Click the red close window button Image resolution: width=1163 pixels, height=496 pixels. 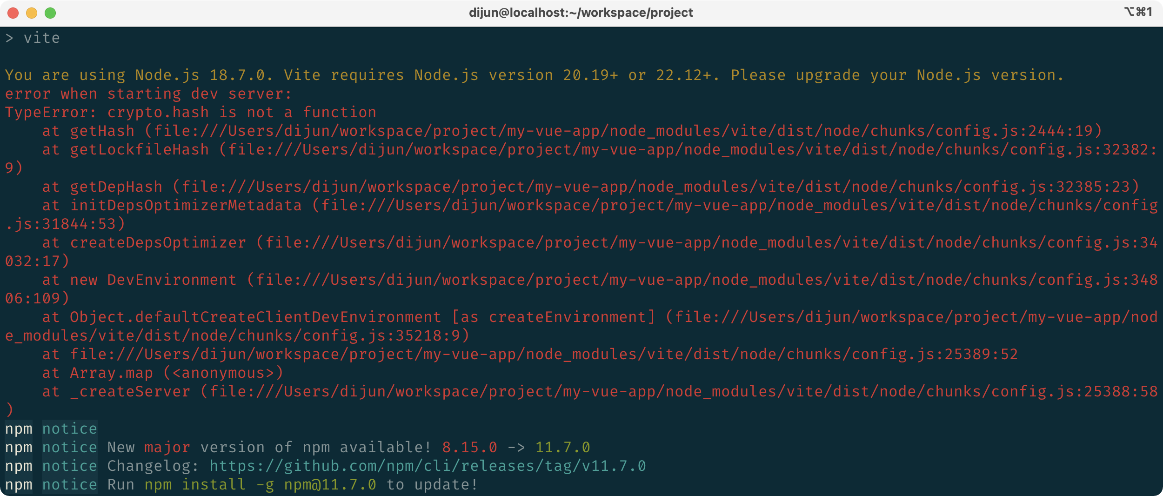tap(13, 13)
